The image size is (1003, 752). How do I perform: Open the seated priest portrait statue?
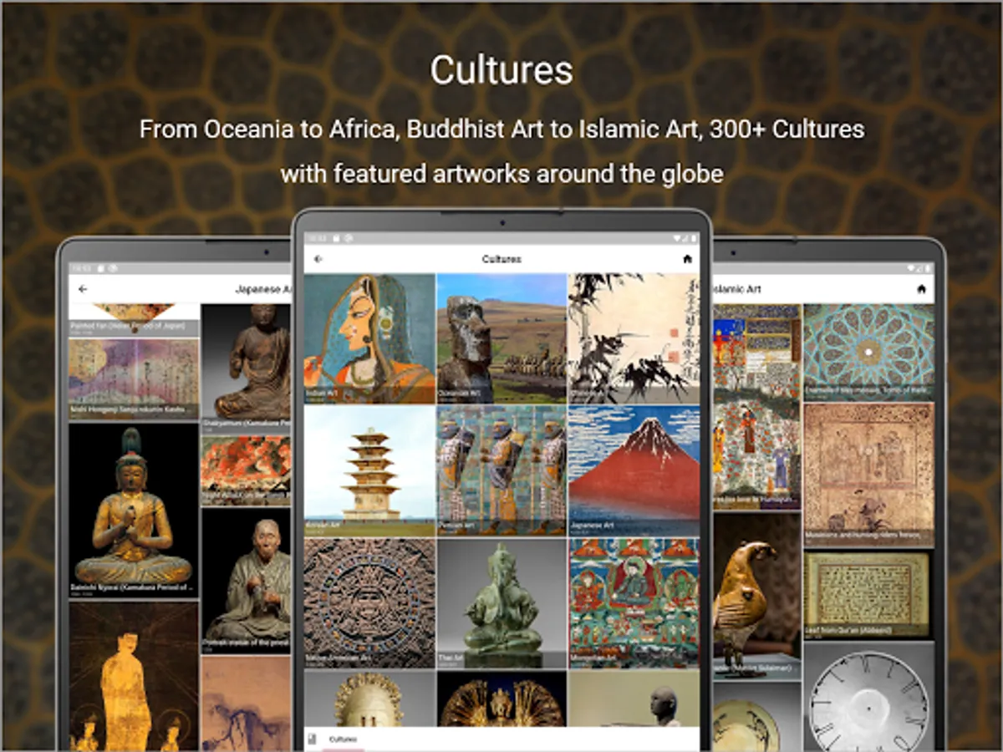pos(246,581)
